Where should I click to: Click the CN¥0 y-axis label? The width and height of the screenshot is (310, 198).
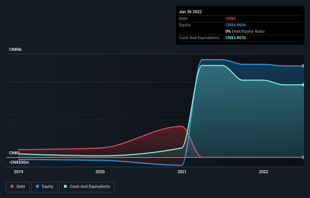click(x=14, y=153)
